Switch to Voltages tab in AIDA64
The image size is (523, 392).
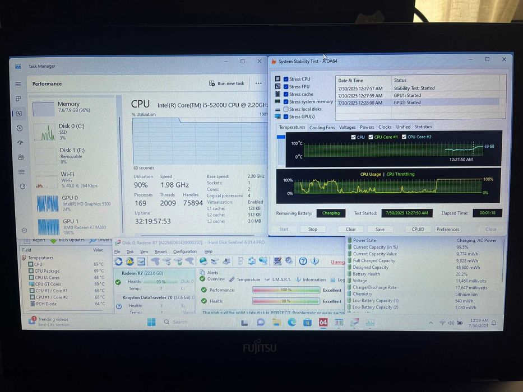coord(347,127)
